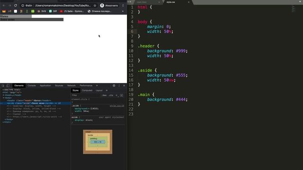Open the DevTools three-dot options menu
This screenshot has height=170, width=303.
[119, 85]
